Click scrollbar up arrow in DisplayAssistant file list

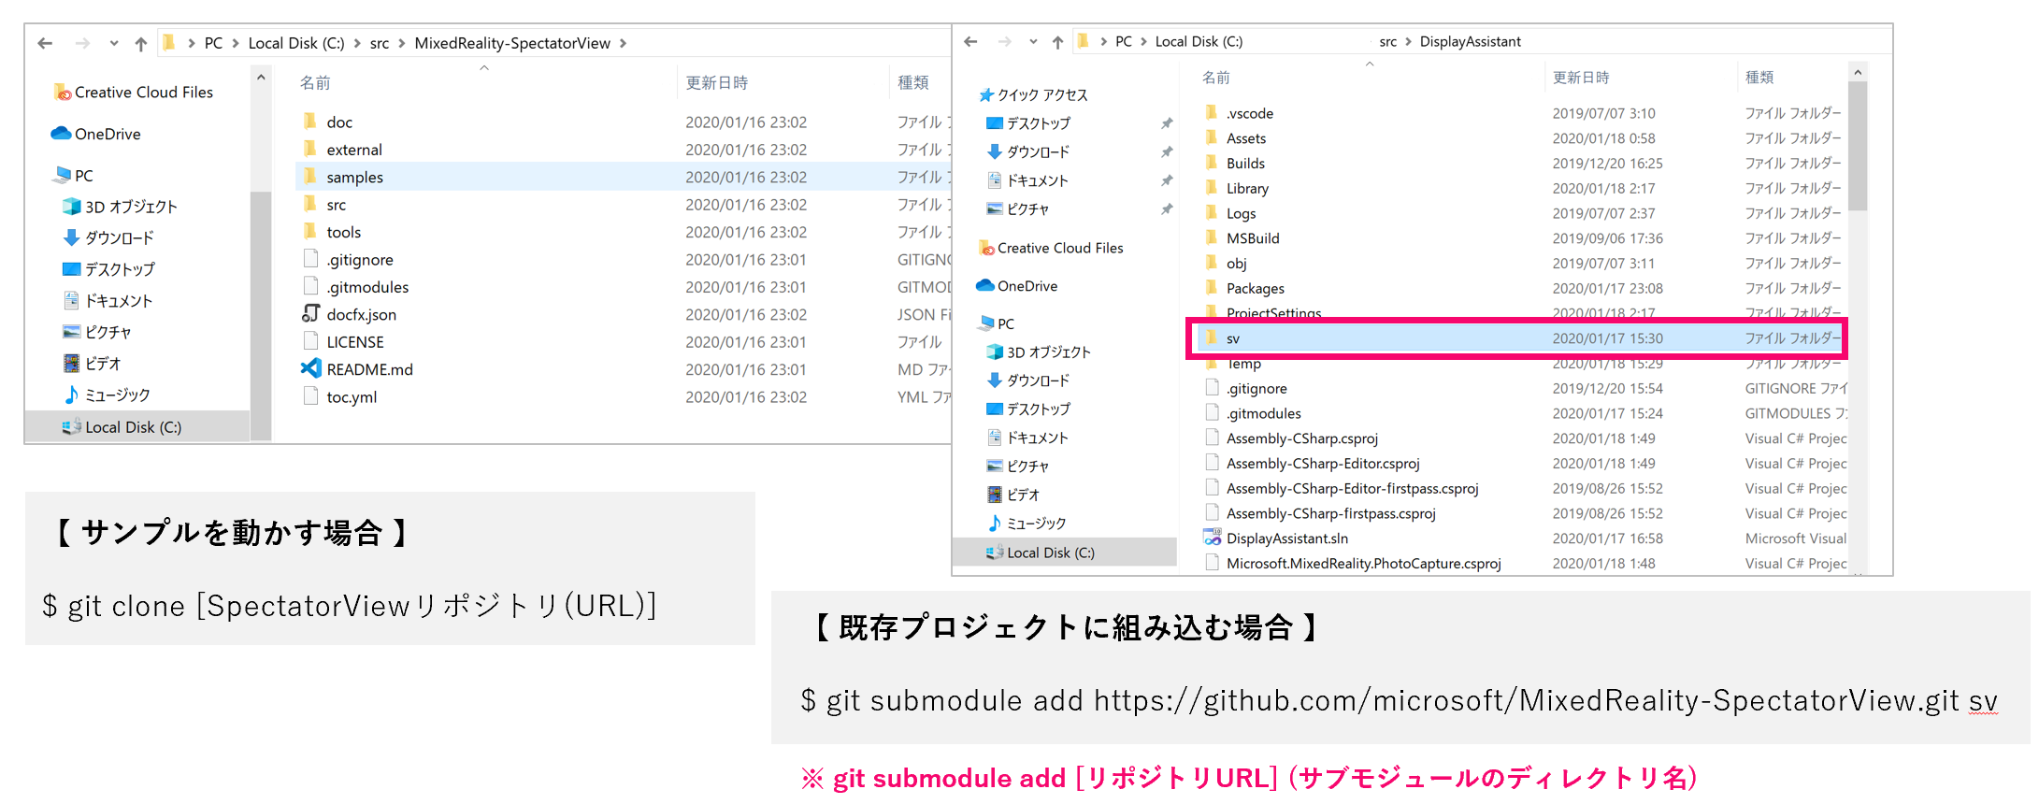click(x=1858, y=72)
